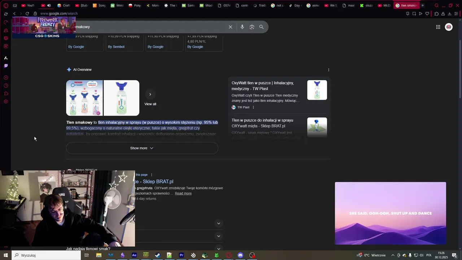Click the taskbar clock 15:26
The width and height of the screenshot is (462, 260).
[x=441, y=255]
